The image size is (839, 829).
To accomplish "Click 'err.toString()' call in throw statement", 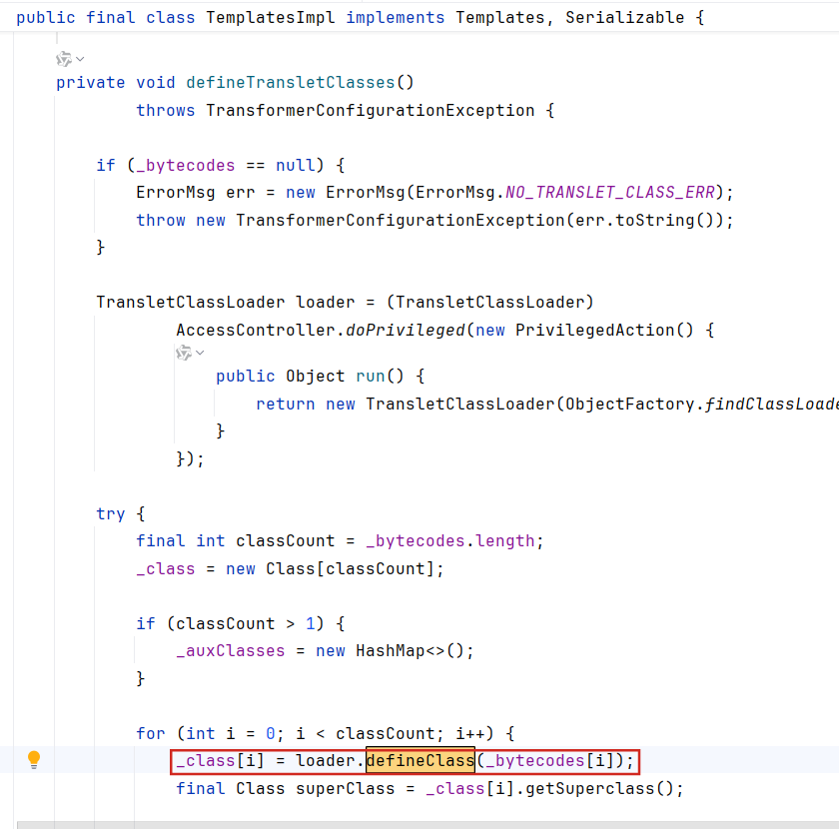I will click(645, 220).
